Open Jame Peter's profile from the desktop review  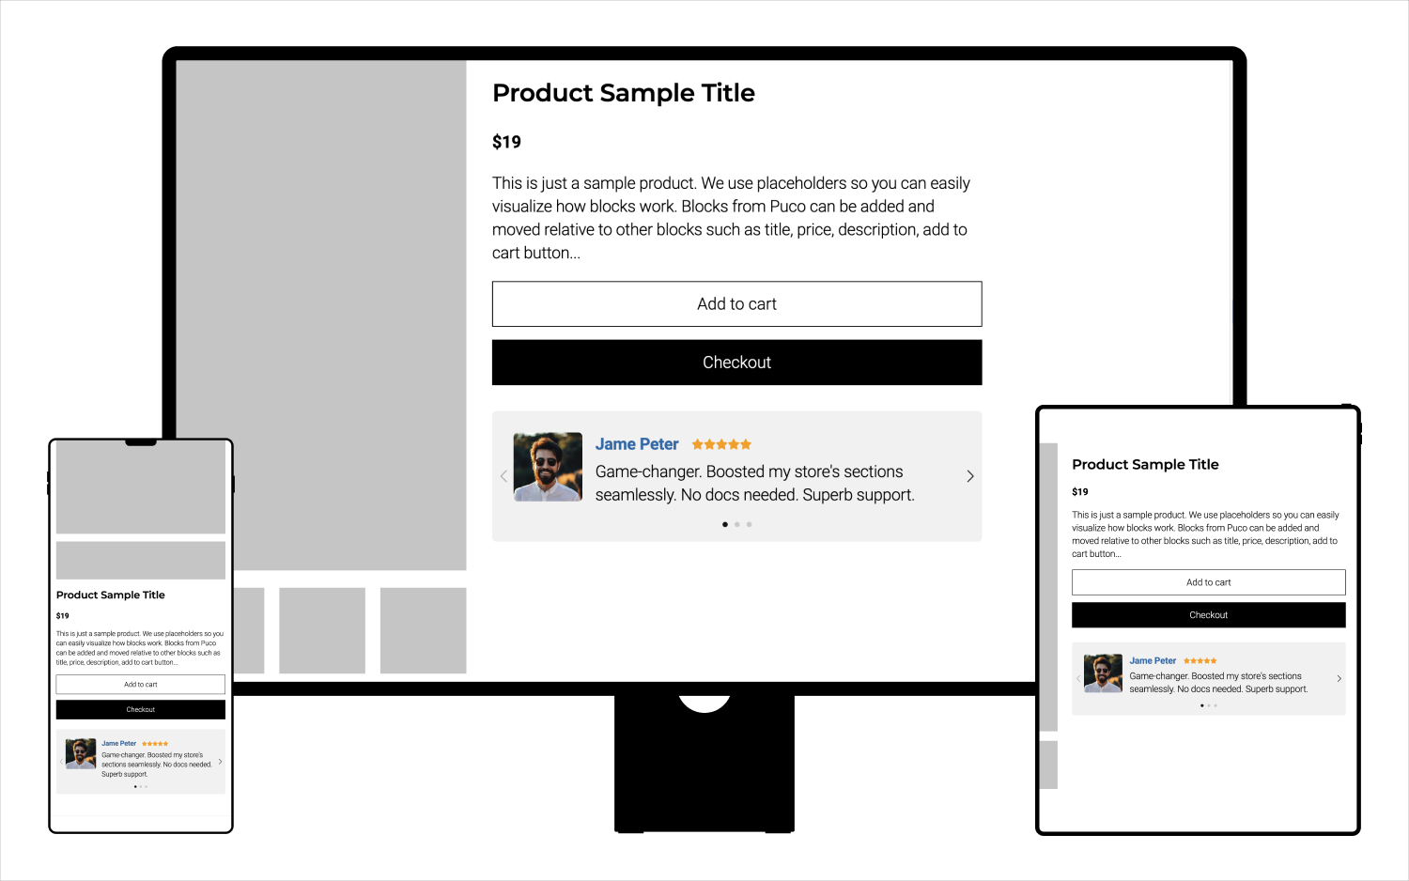tap(637, 443)
